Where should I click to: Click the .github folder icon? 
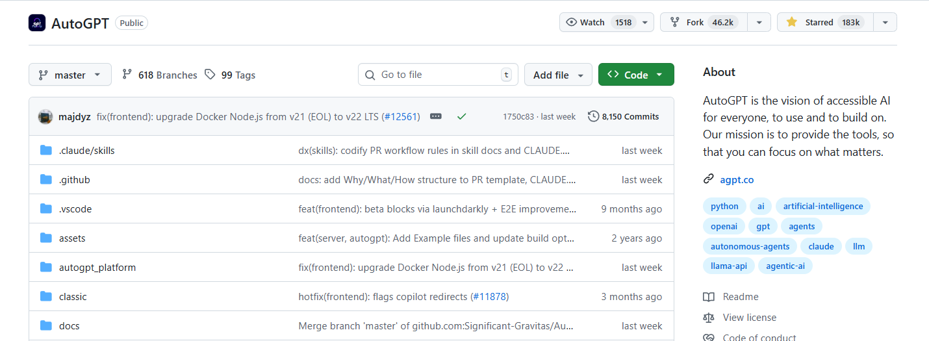(45, 179)
